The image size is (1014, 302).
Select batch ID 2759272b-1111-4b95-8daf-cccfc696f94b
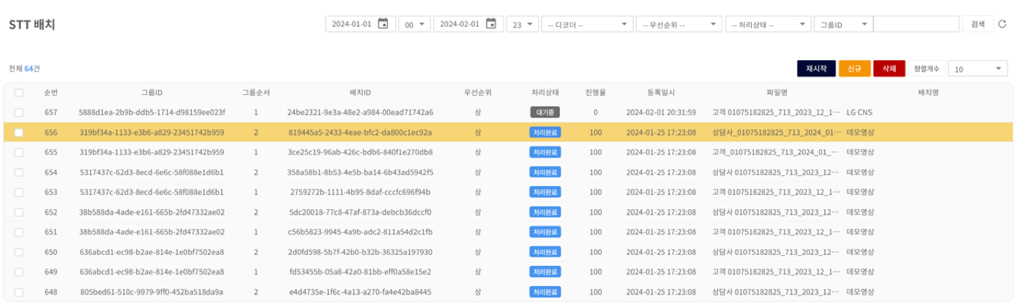pyautogui.click(x=360, y=192)
